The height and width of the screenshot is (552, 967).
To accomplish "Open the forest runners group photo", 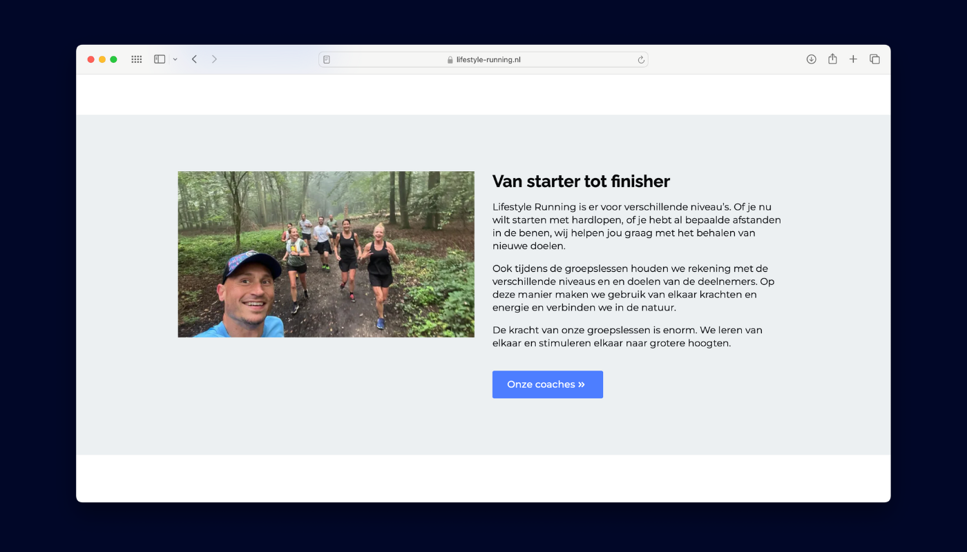I will pos(326,255).
